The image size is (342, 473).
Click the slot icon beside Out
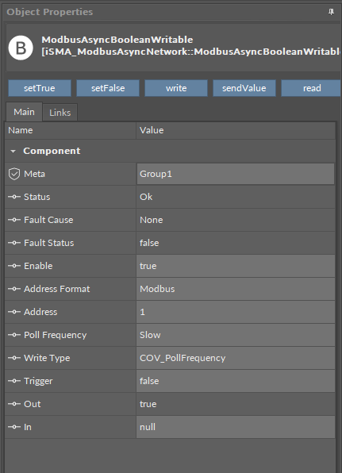click(x=14, y=404)
